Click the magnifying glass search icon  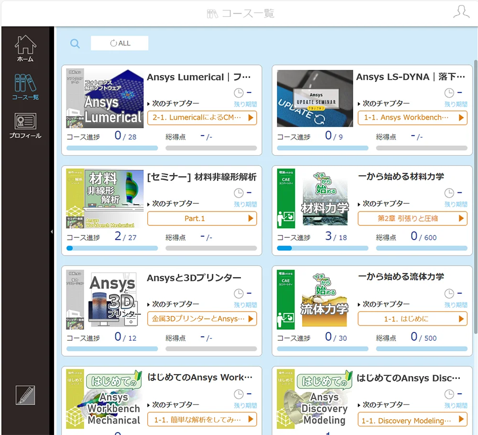(75, 44)
